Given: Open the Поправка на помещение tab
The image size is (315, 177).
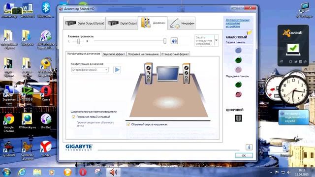Looking at the screenshot, I should click(143, 54).
